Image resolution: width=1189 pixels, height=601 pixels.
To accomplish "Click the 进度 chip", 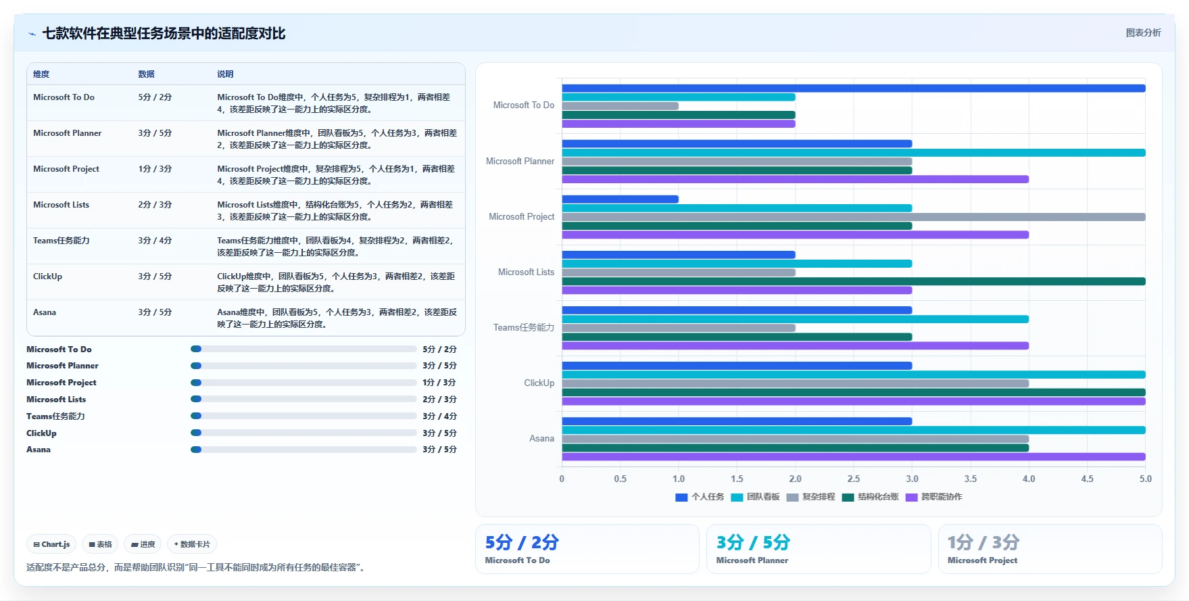I will click(143, 544).
